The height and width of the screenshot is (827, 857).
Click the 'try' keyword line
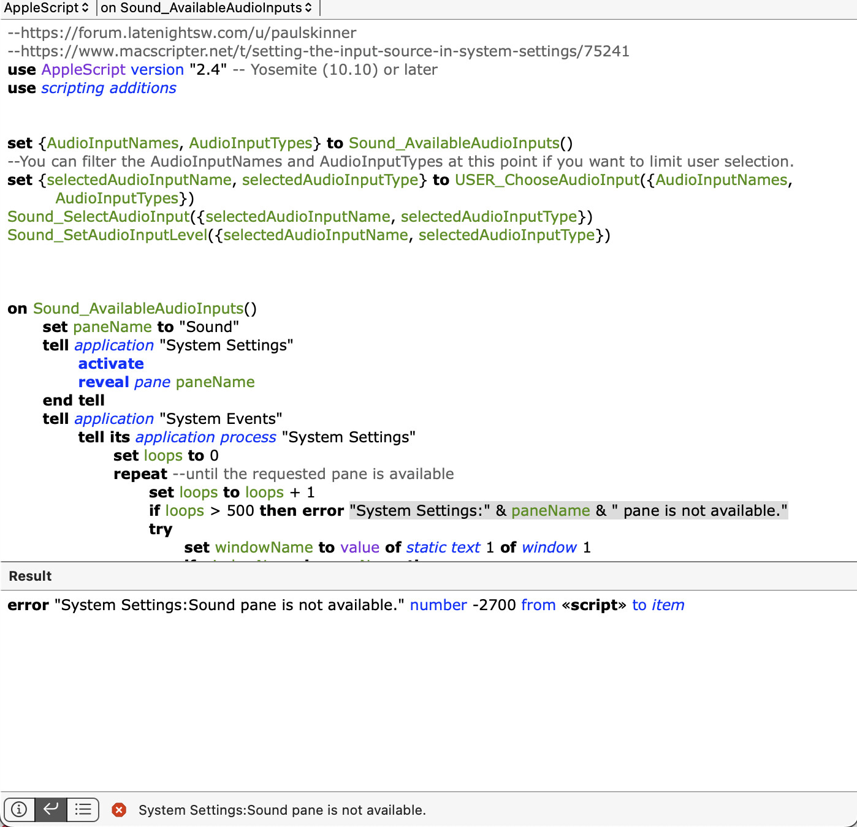pos(161,529)
